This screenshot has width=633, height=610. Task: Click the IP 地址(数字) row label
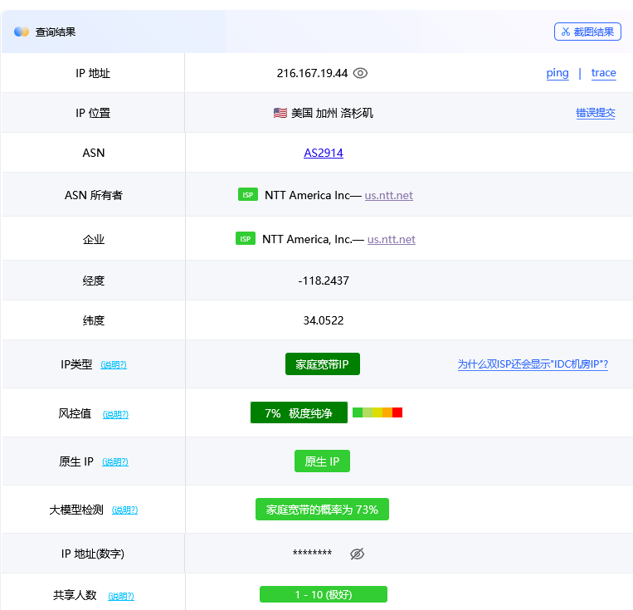[93, 554]
